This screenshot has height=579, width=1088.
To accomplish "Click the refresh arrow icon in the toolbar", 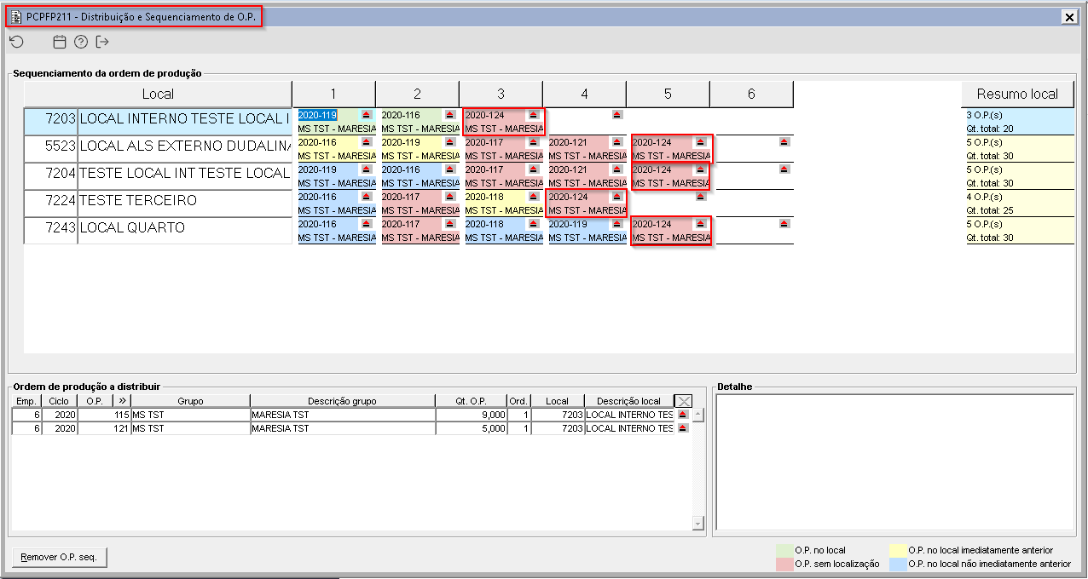I will pos(16,42).
